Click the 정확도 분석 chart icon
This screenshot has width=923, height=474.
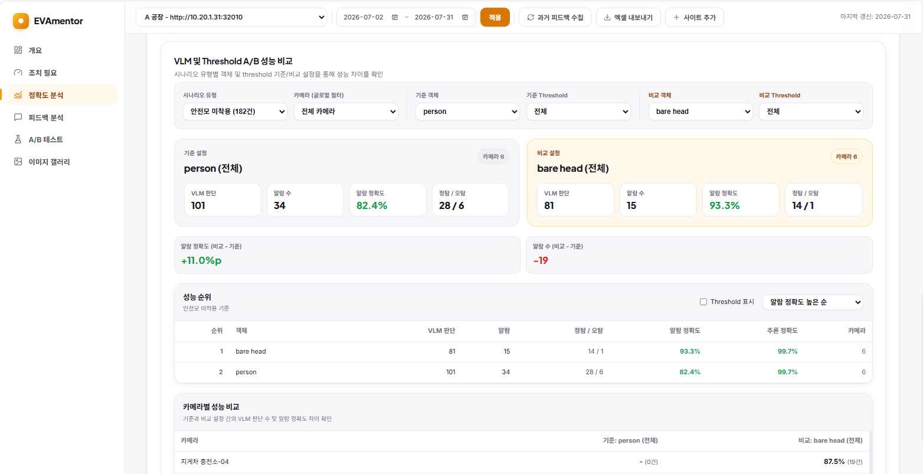point(18,95)
